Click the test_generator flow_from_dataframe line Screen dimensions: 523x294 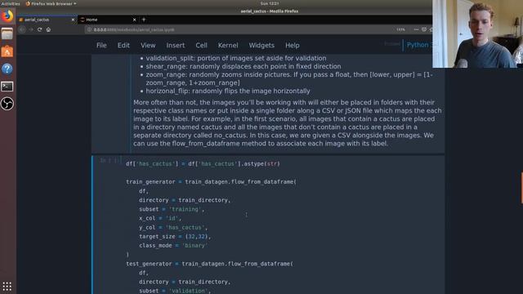tap(209, 264)
